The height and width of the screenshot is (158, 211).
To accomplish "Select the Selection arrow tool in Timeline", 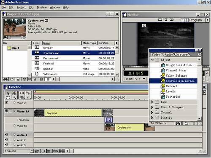I will coord(8,93).
